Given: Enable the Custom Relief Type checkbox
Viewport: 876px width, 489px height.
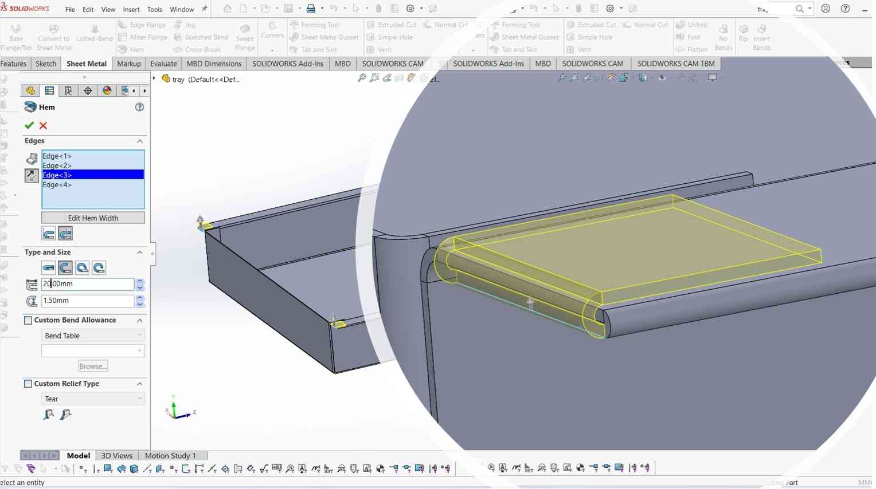Looking at the screenshot, I should (x=28, y=384).
